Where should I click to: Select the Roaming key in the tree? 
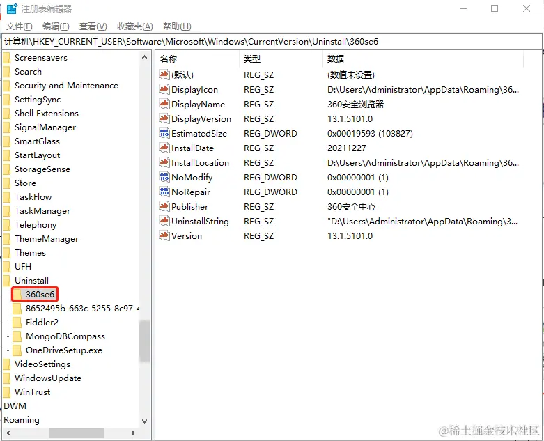pyautogui.click(x=22, y=420)
